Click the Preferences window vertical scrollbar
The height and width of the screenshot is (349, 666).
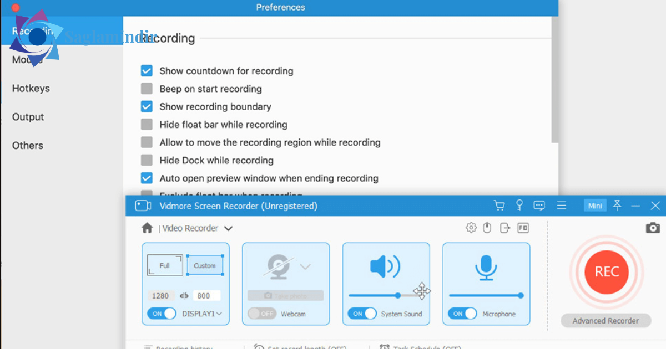[555, 80]
